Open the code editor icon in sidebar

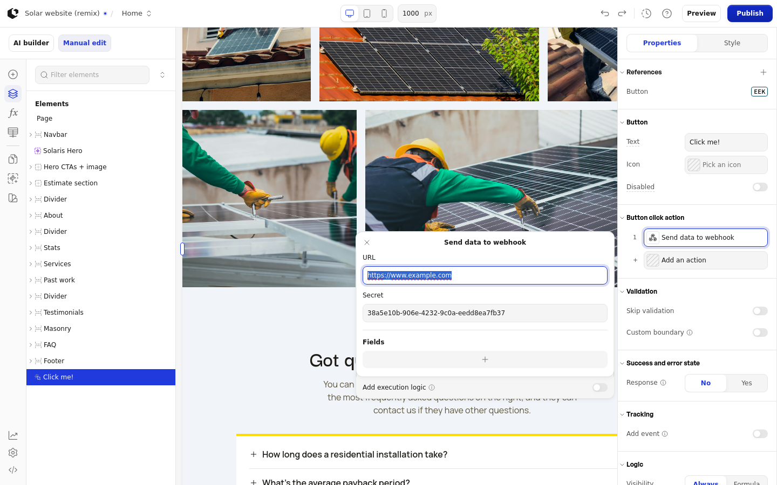[13, 470]
